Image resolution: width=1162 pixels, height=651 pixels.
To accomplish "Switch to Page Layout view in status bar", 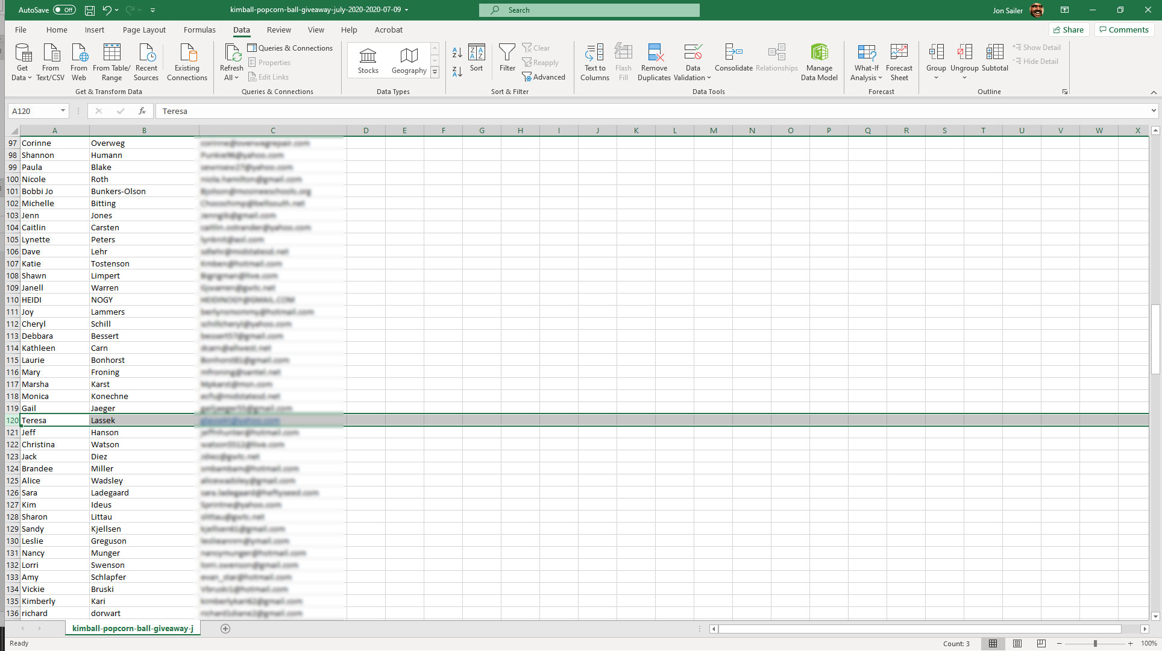I will [x=1017, y=643].
